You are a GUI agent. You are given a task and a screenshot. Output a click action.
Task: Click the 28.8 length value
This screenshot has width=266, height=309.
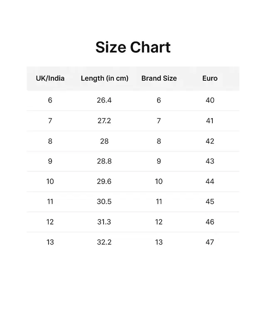tap(104, 161)
